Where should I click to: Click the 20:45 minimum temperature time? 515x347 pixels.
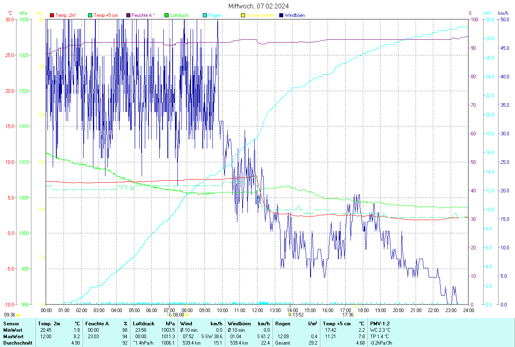click(45, 330)
